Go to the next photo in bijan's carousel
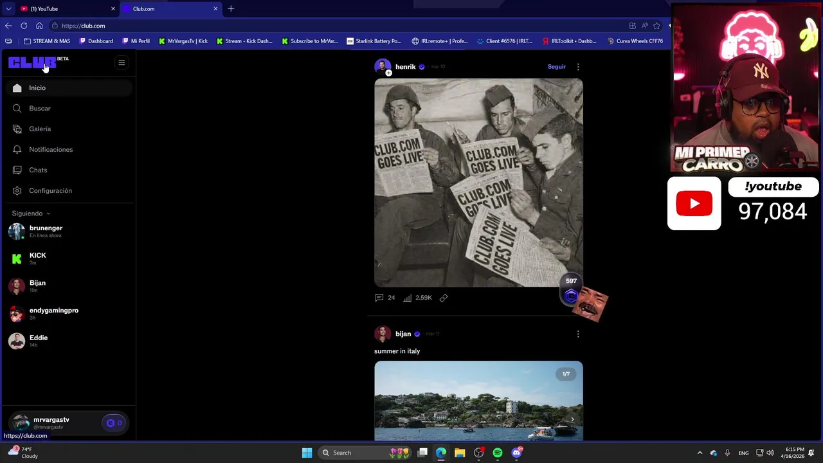Viewport: 823px width, 463px height. click(x=572, y=419)
